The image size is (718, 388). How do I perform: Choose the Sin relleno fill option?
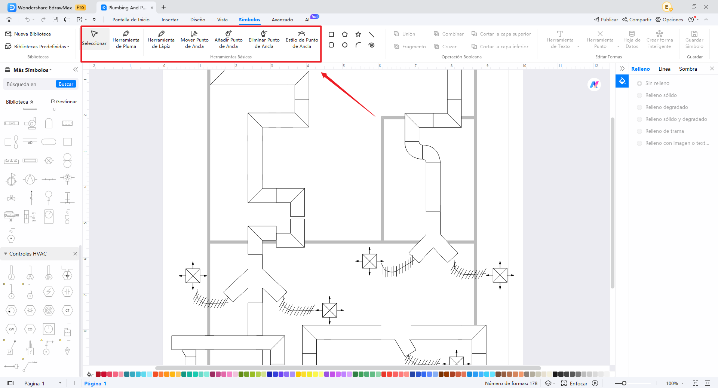(x=639, y=83)
